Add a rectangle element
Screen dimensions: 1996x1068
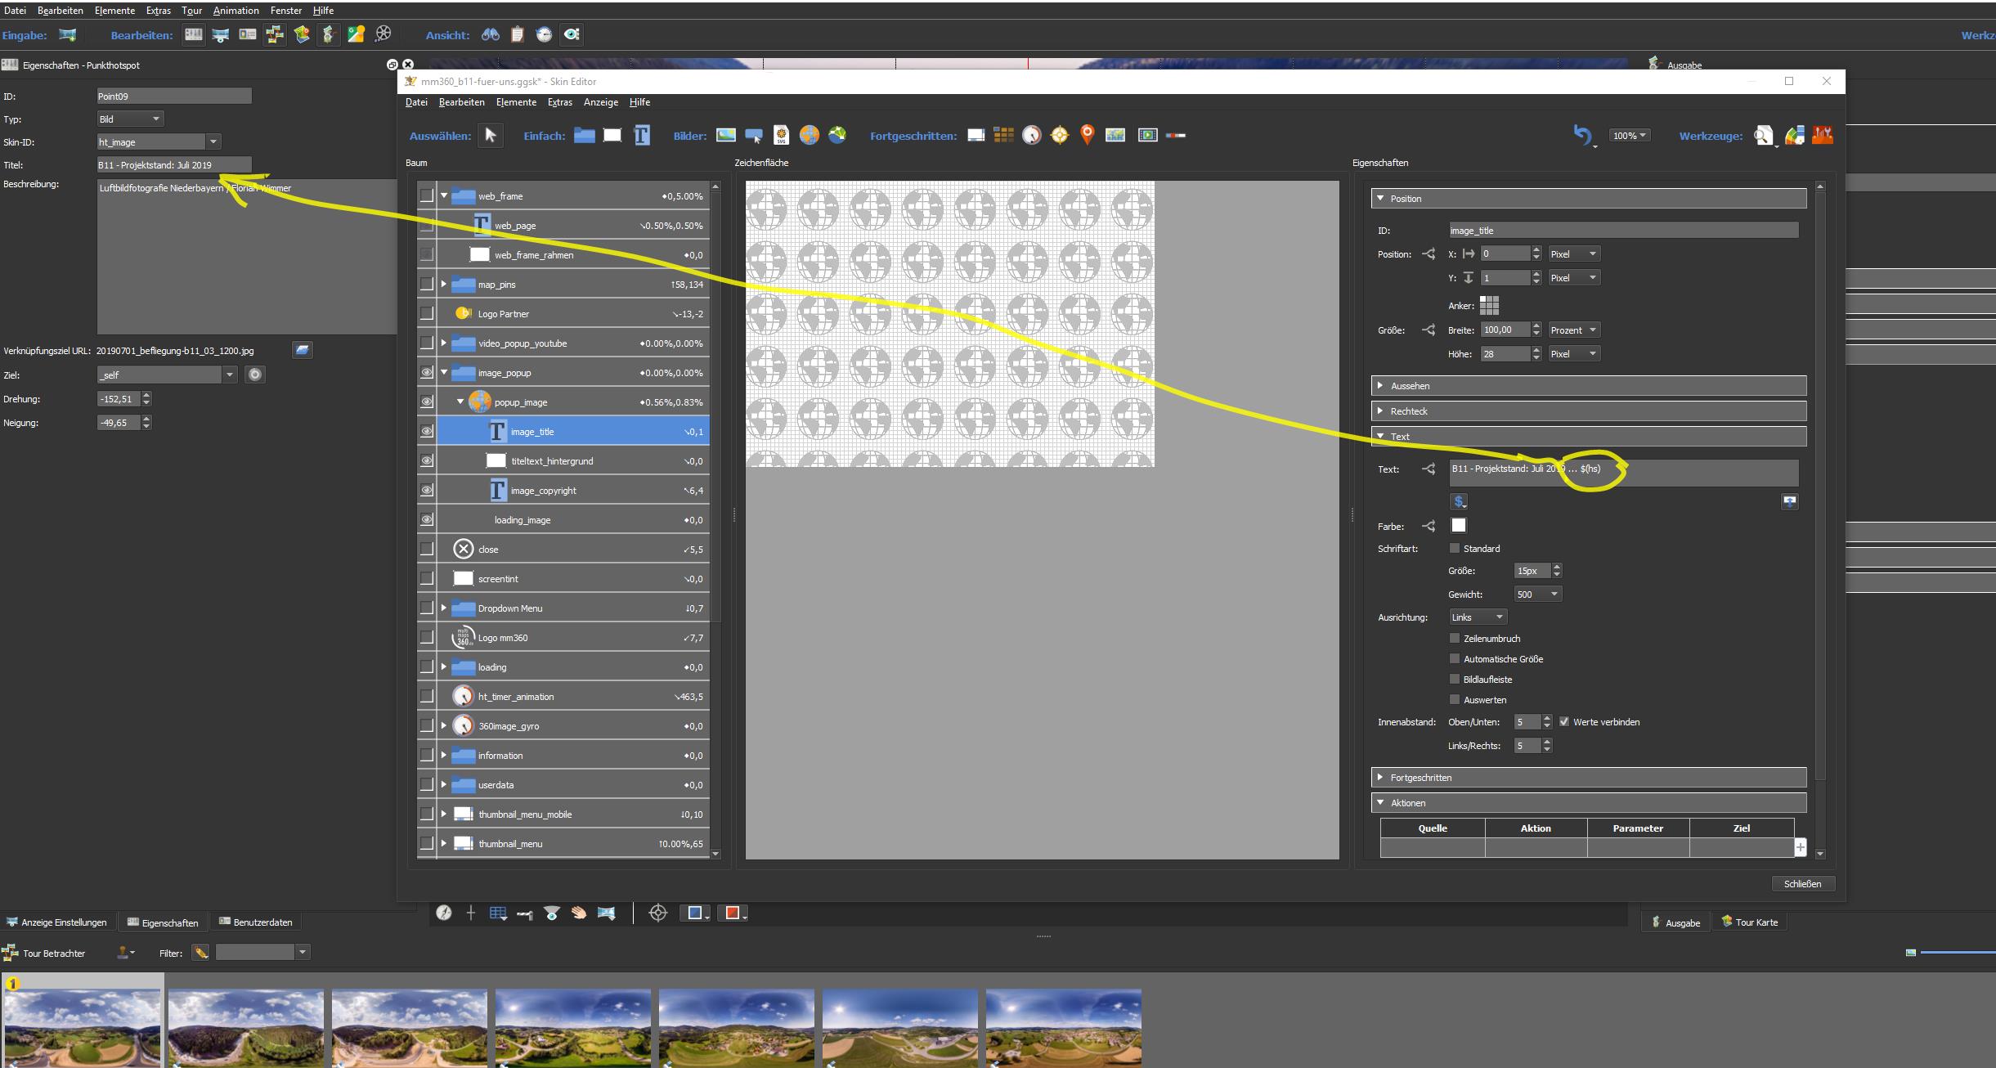[x=612, y=135]
